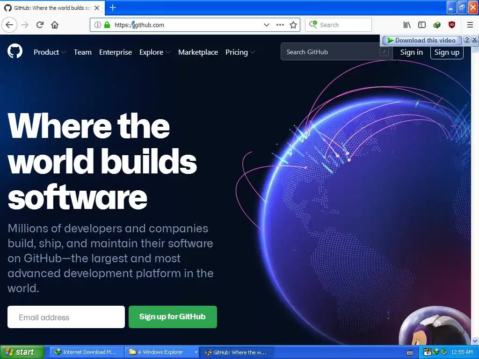Bookmark this page with the star icon
The image size is (479, 359).
(293, 25)
